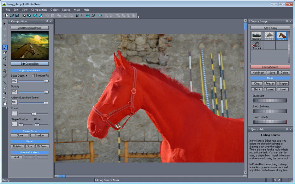Pin the Composition panel
The width and height of the screenshot is (295, 184).
[47, 21]
